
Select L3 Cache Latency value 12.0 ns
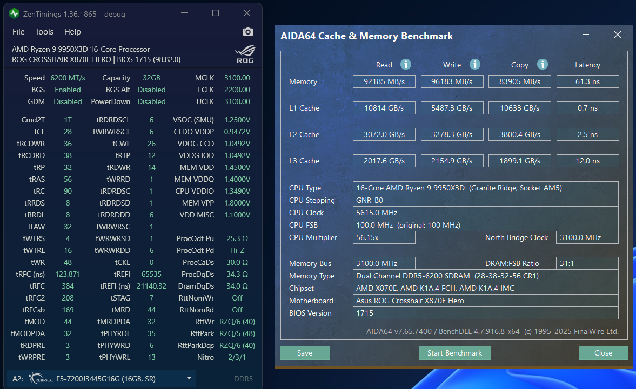(588, 161)
